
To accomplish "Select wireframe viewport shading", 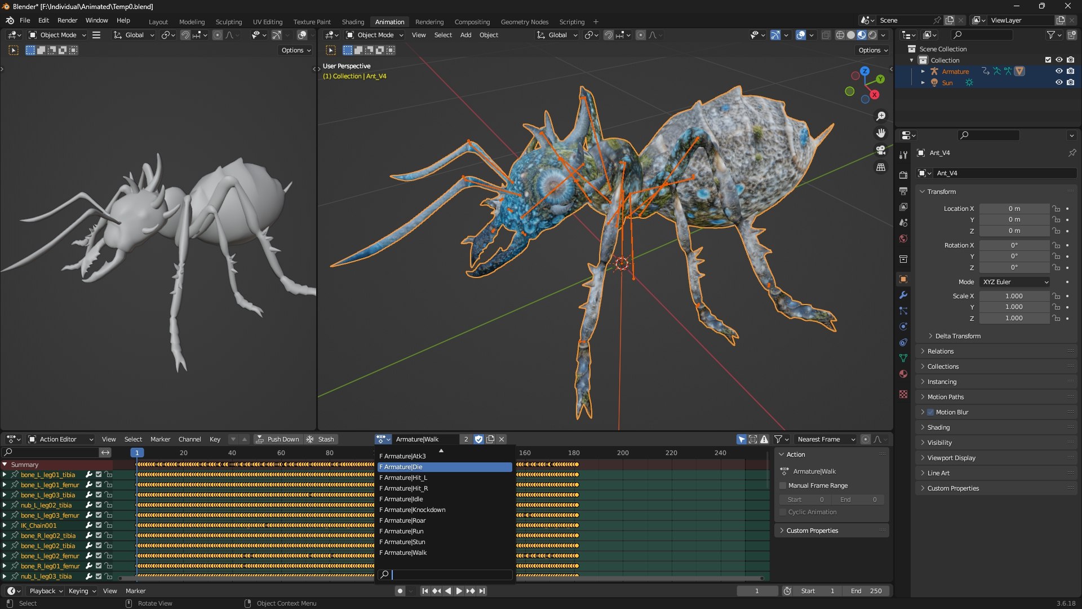I will (840, 35).
